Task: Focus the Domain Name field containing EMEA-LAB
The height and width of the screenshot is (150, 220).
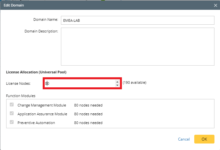Action: 138,20
